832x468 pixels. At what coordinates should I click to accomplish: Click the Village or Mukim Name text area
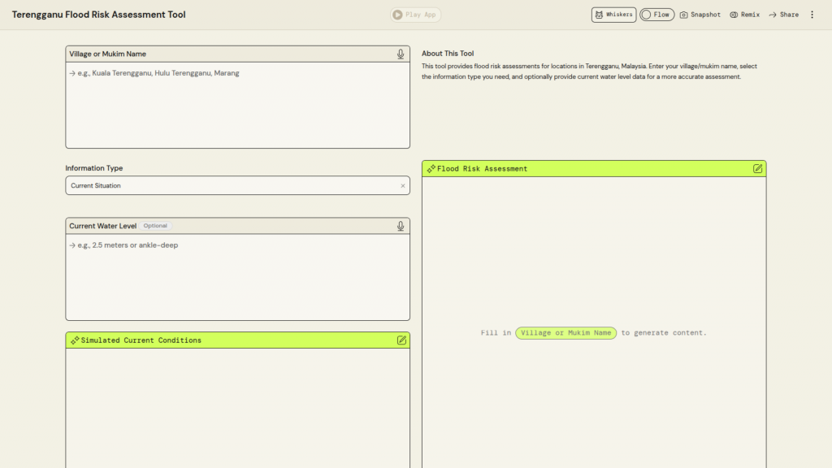tap(237, 106)
